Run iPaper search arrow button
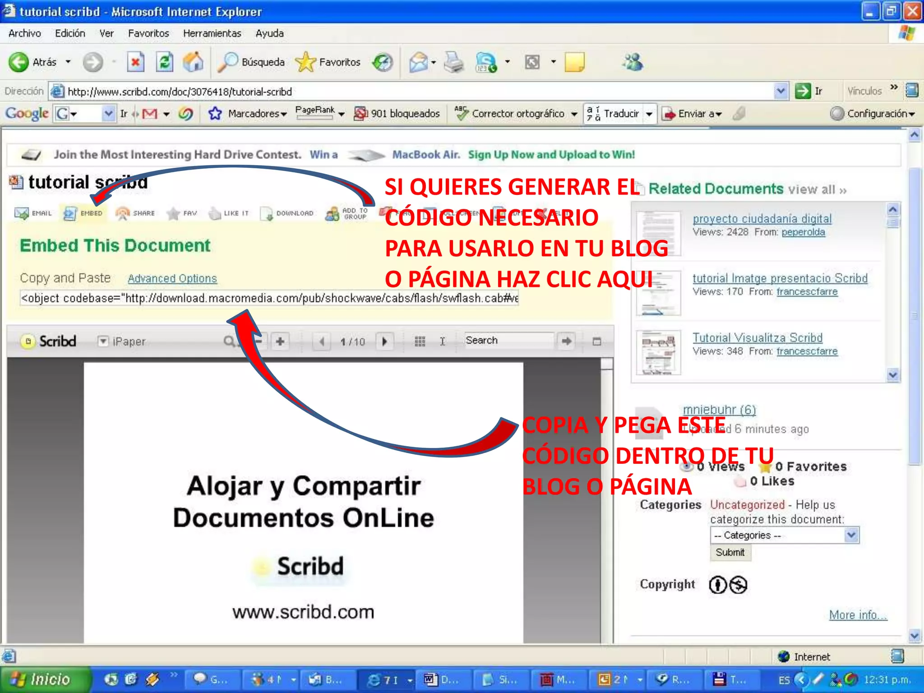 [566, 341]
